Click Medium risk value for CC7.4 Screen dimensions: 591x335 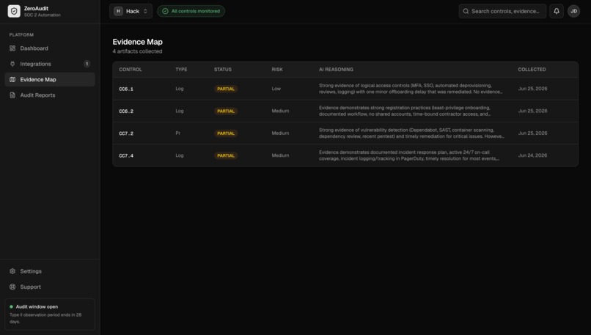click(x=280, y=155)
